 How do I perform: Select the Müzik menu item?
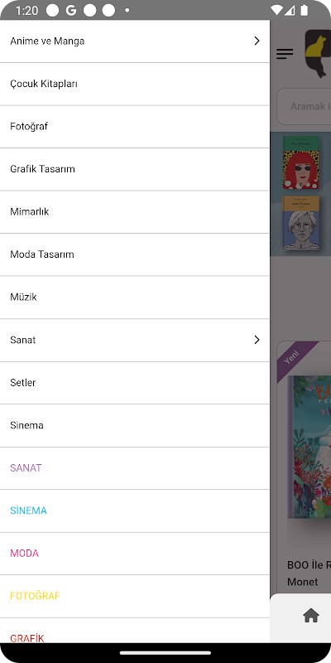click(135, 298)
